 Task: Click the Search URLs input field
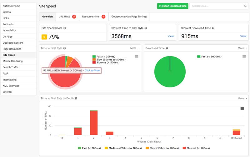pyautogui.click(x=216, y=6)
